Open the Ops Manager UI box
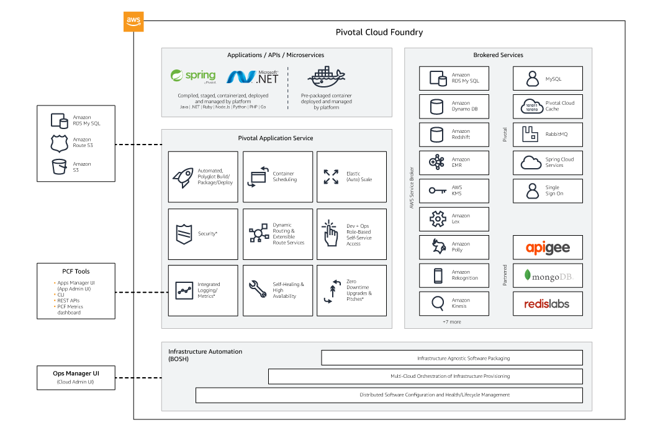The image size is (650, 438). point(76,377)
